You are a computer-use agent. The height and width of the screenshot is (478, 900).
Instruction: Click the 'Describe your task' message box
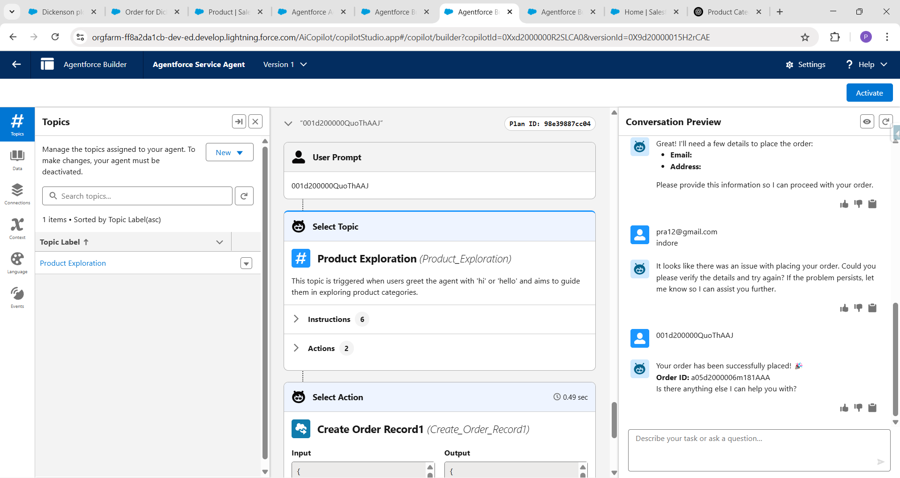[x=759, y=450]
